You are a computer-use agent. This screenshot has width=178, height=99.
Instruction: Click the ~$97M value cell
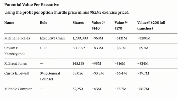[143, 48]
